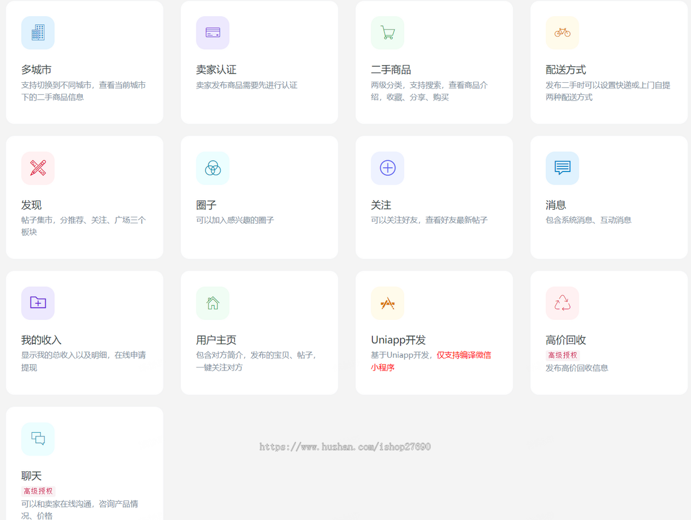Click the chat bubbles icon
Viewport: 691px width, 520px height.
pyautogui.click(x=38, y=439)
